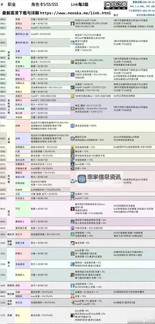Click the Creative Commons BY-NC-ND license badge
The image size is (155, 324).
point(116,5)
